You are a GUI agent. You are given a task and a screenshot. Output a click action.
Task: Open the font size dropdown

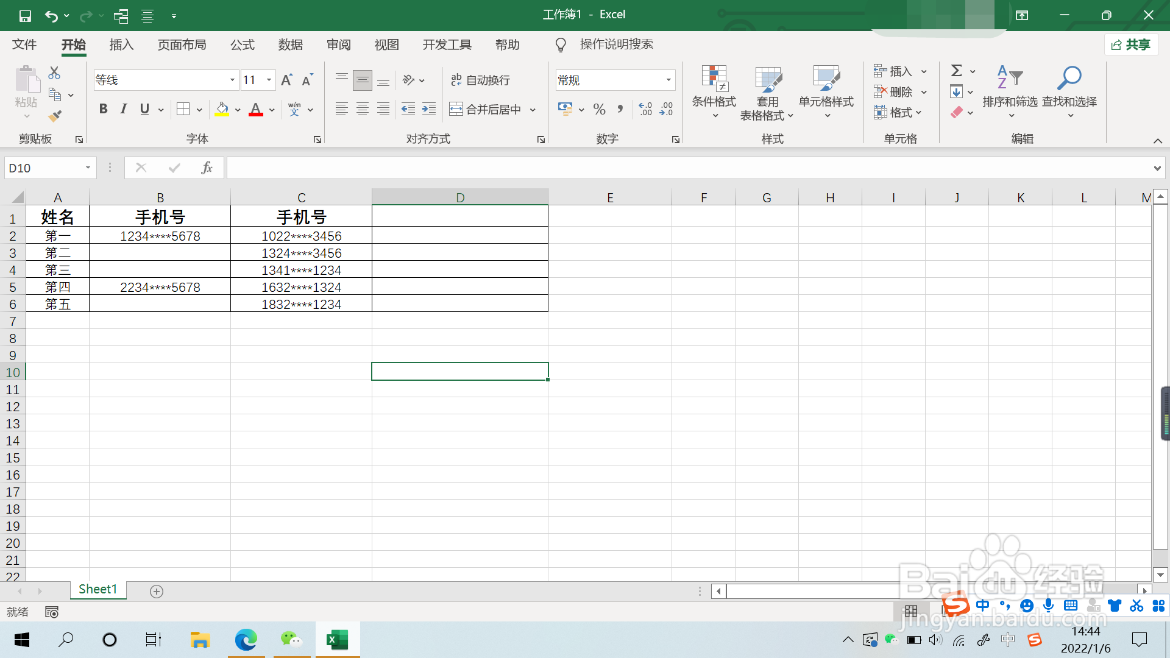click(x=269, y=80)
